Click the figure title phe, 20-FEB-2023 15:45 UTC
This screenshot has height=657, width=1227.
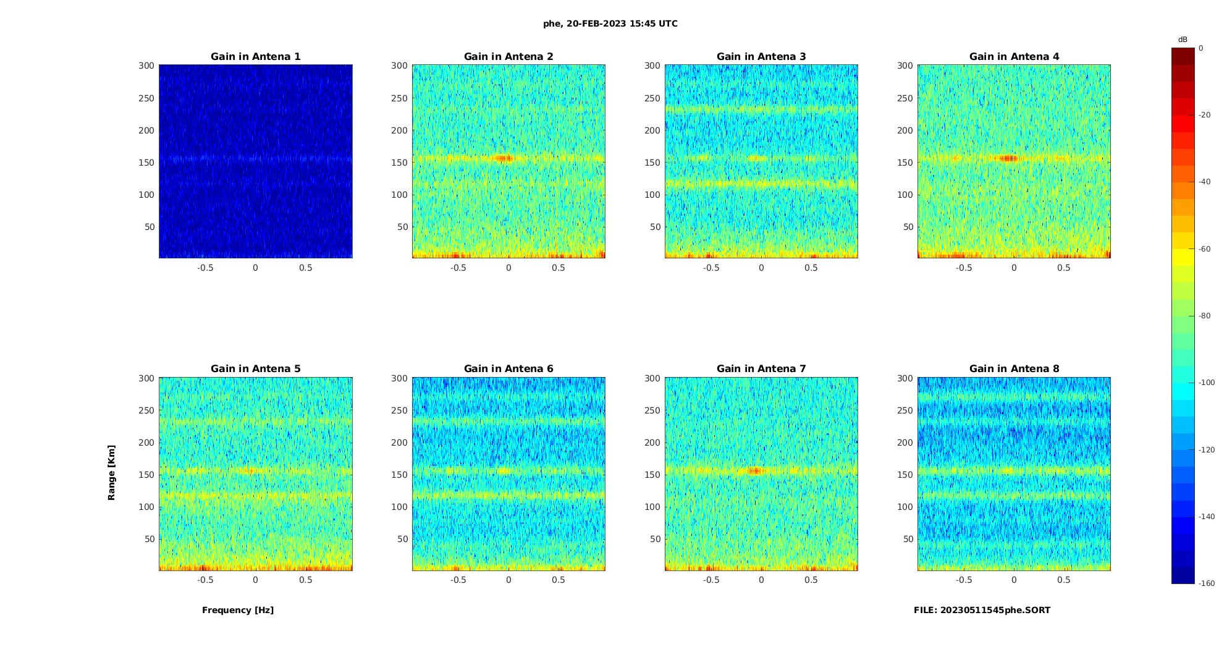610,23
